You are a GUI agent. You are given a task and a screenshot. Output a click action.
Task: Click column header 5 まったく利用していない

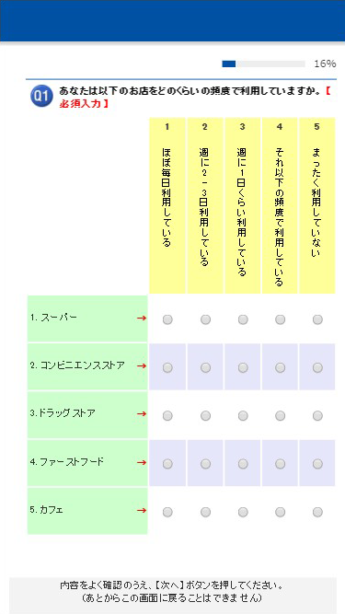coord(317,205)
